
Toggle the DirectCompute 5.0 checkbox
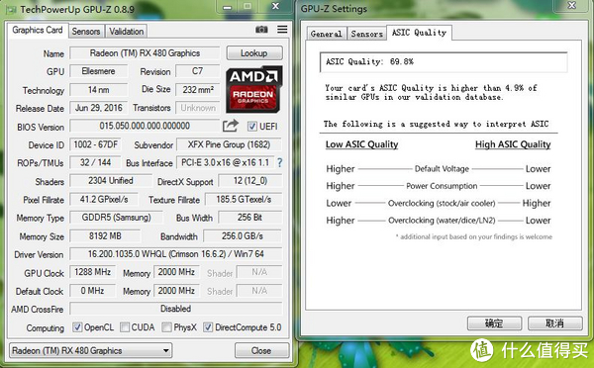pos(208,327)
